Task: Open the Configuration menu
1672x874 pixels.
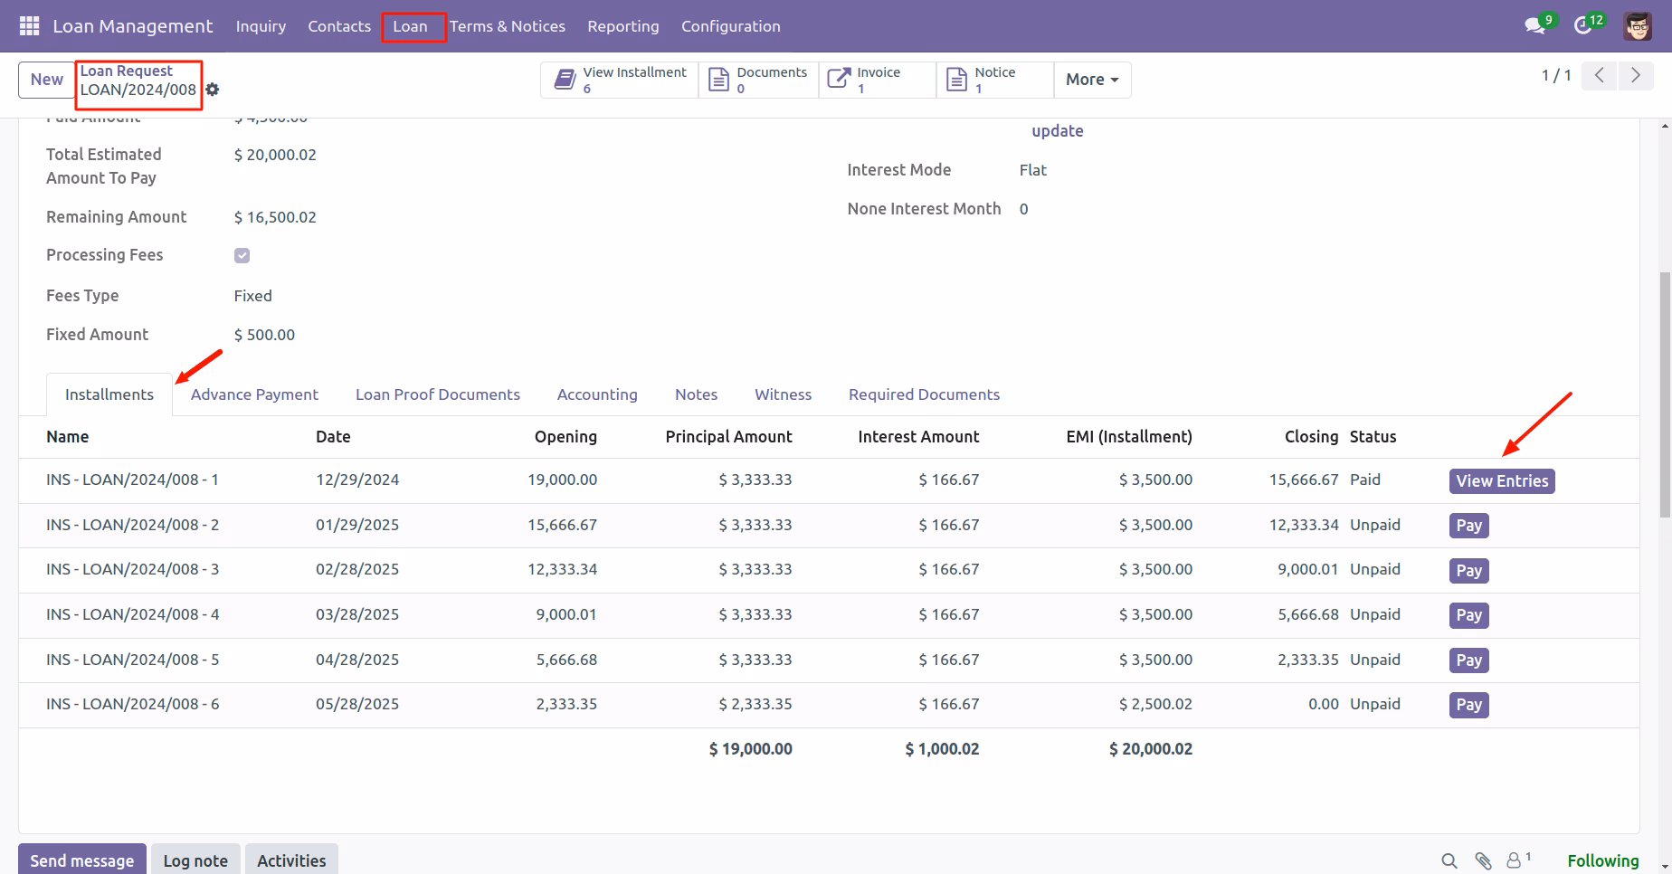Action: coord(731,26)
